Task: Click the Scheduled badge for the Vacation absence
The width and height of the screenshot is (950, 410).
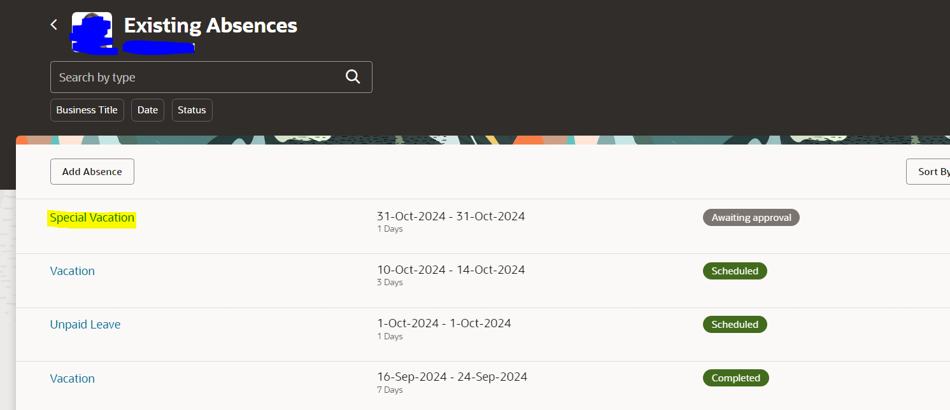Action: [735, 271]
